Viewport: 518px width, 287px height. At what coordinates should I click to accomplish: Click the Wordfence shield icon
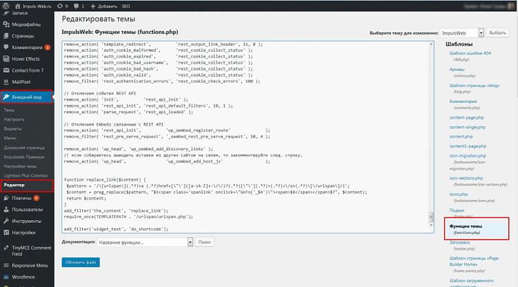pos(6,277)
